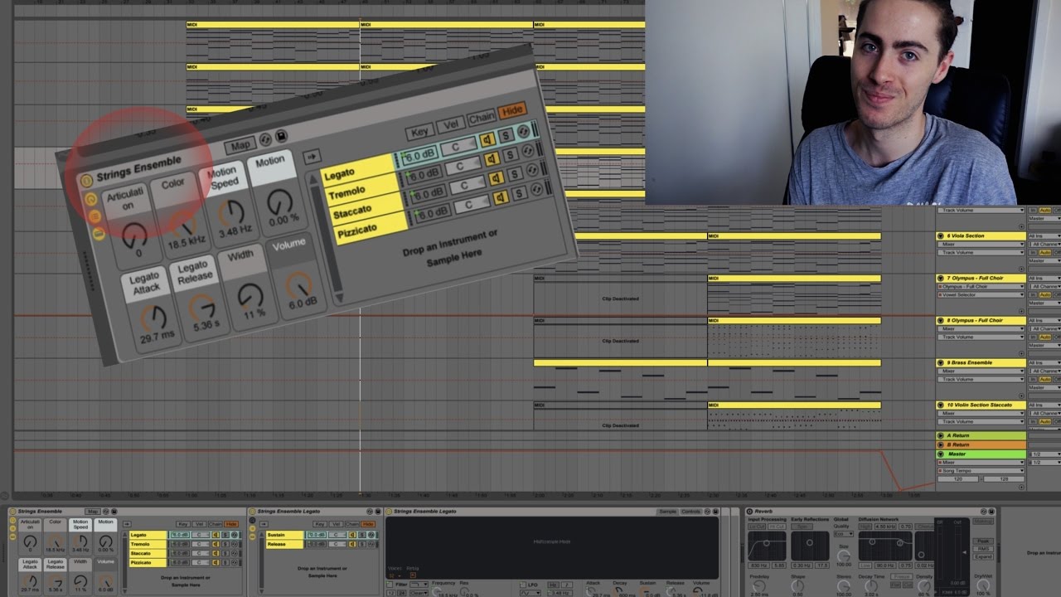Select Staccato chain in device view chain list
This screenshot has width=1061, height=597.
[x=148, y=553]
